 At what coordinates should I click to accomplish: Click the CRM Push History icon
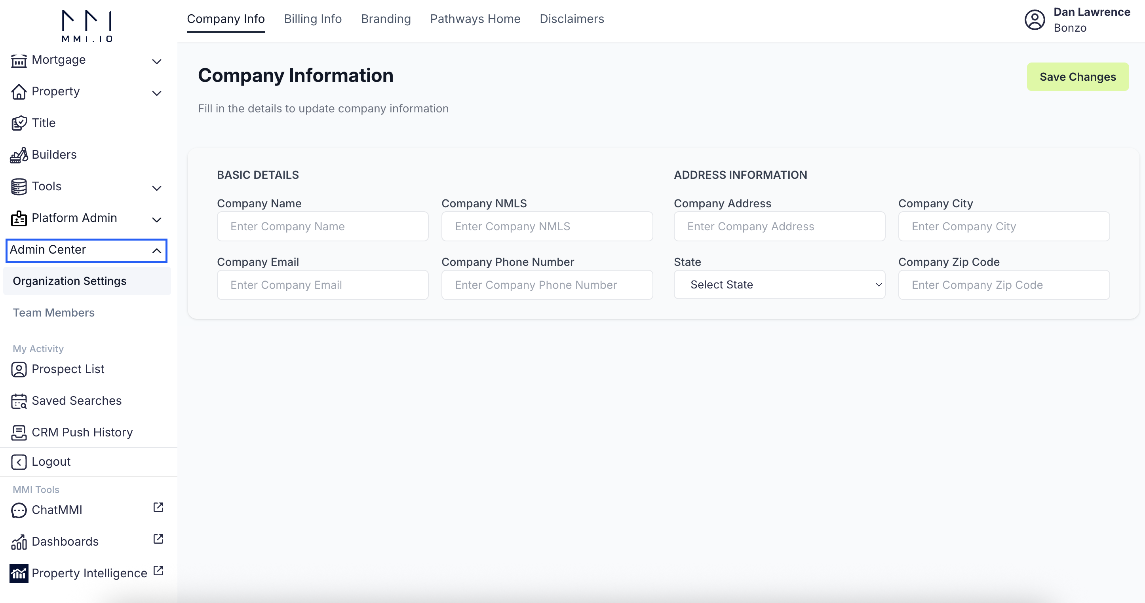tap(19, 433)
